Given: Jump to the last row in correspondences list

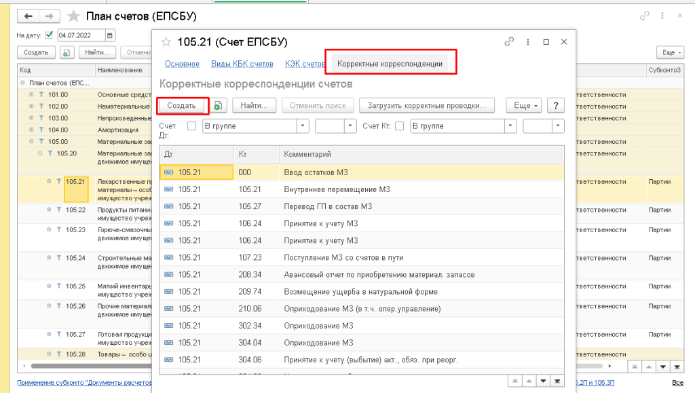Looking at the screenshot, I should [x=558, y=380].
